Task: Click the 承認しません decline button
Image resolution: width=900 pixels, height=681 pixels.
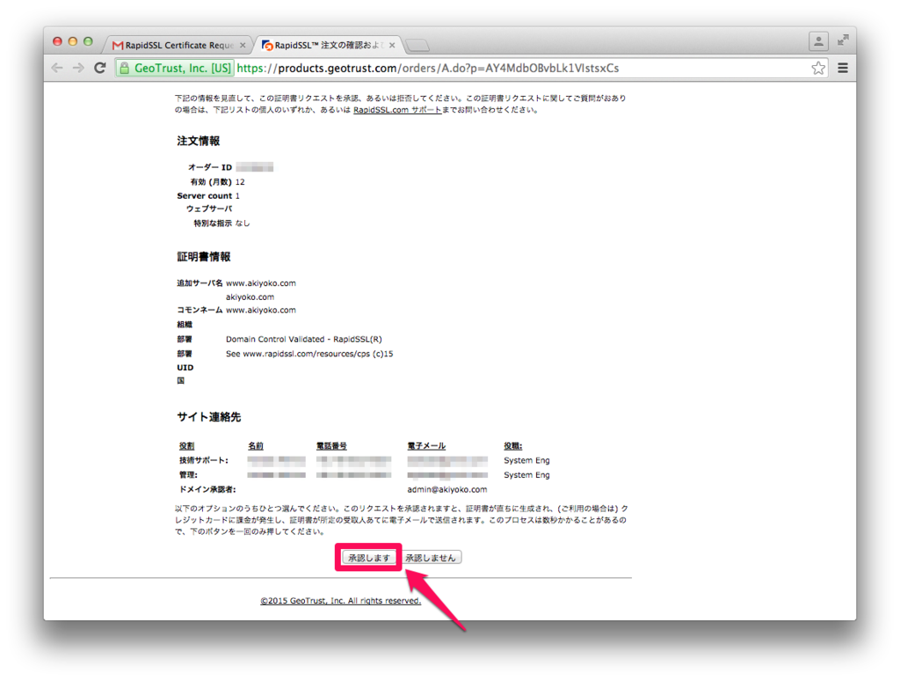Action: click(431, 558)
